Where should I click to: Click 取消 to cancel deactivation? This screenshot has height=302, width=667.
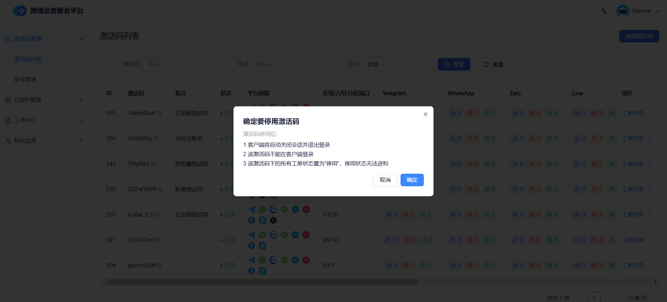[385, 180]
